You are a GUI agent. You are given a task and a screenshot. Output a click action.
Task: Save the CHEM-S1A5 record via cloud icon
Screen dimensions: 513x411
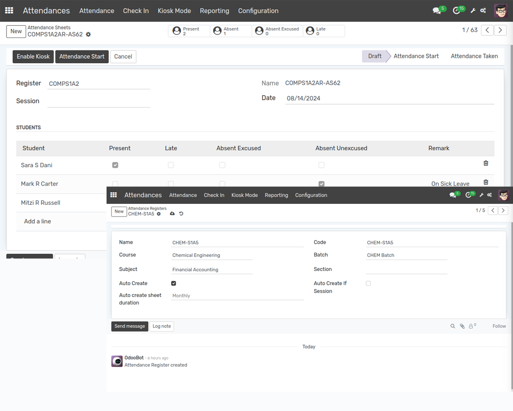pyautogui.click(x=172, y=213)
